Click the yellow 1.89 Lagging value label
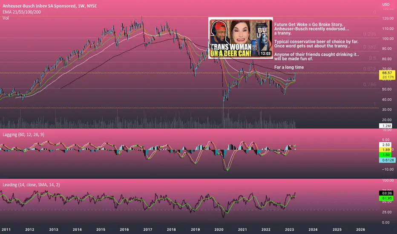 tap(385, 150)
